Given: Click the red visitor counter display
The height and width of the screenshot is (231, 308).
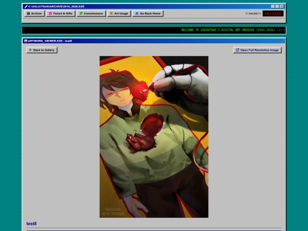Looking at the screenshot, I should 273,13.
